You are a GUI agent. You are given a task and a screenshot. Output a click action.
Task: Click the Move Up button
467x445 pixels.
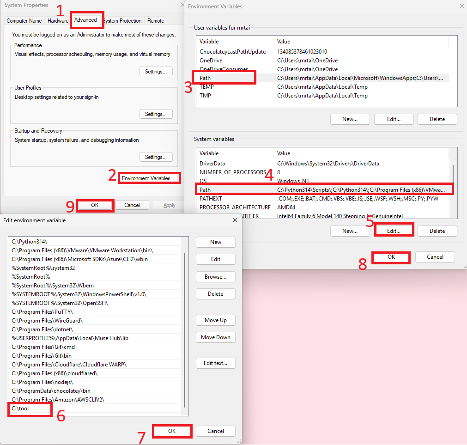point(215,320)
